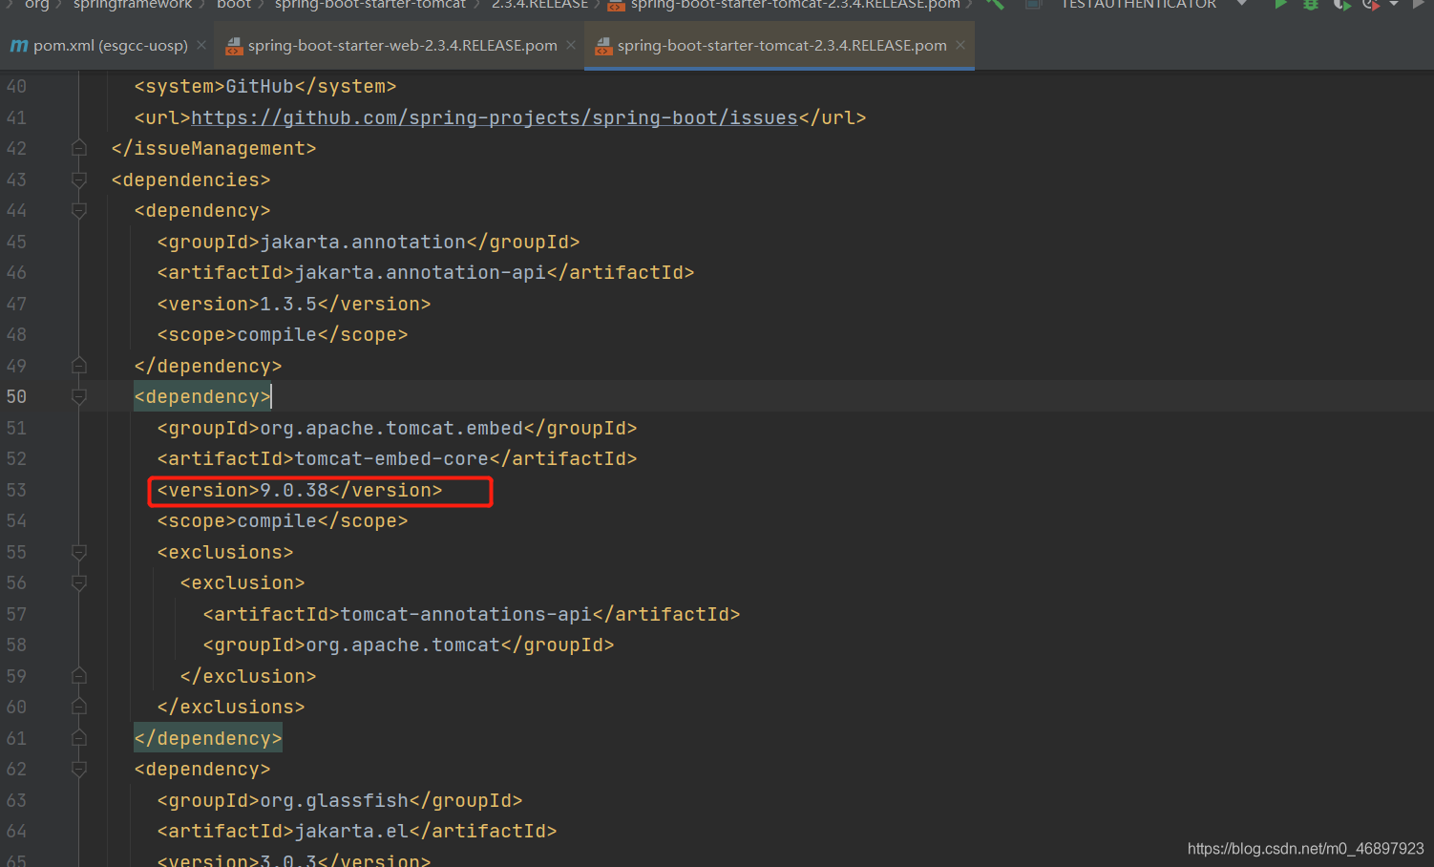The image size is (1434, 867).
Task: Click tomcat-annotations-api artifactId line
Action: pos(472,614)
